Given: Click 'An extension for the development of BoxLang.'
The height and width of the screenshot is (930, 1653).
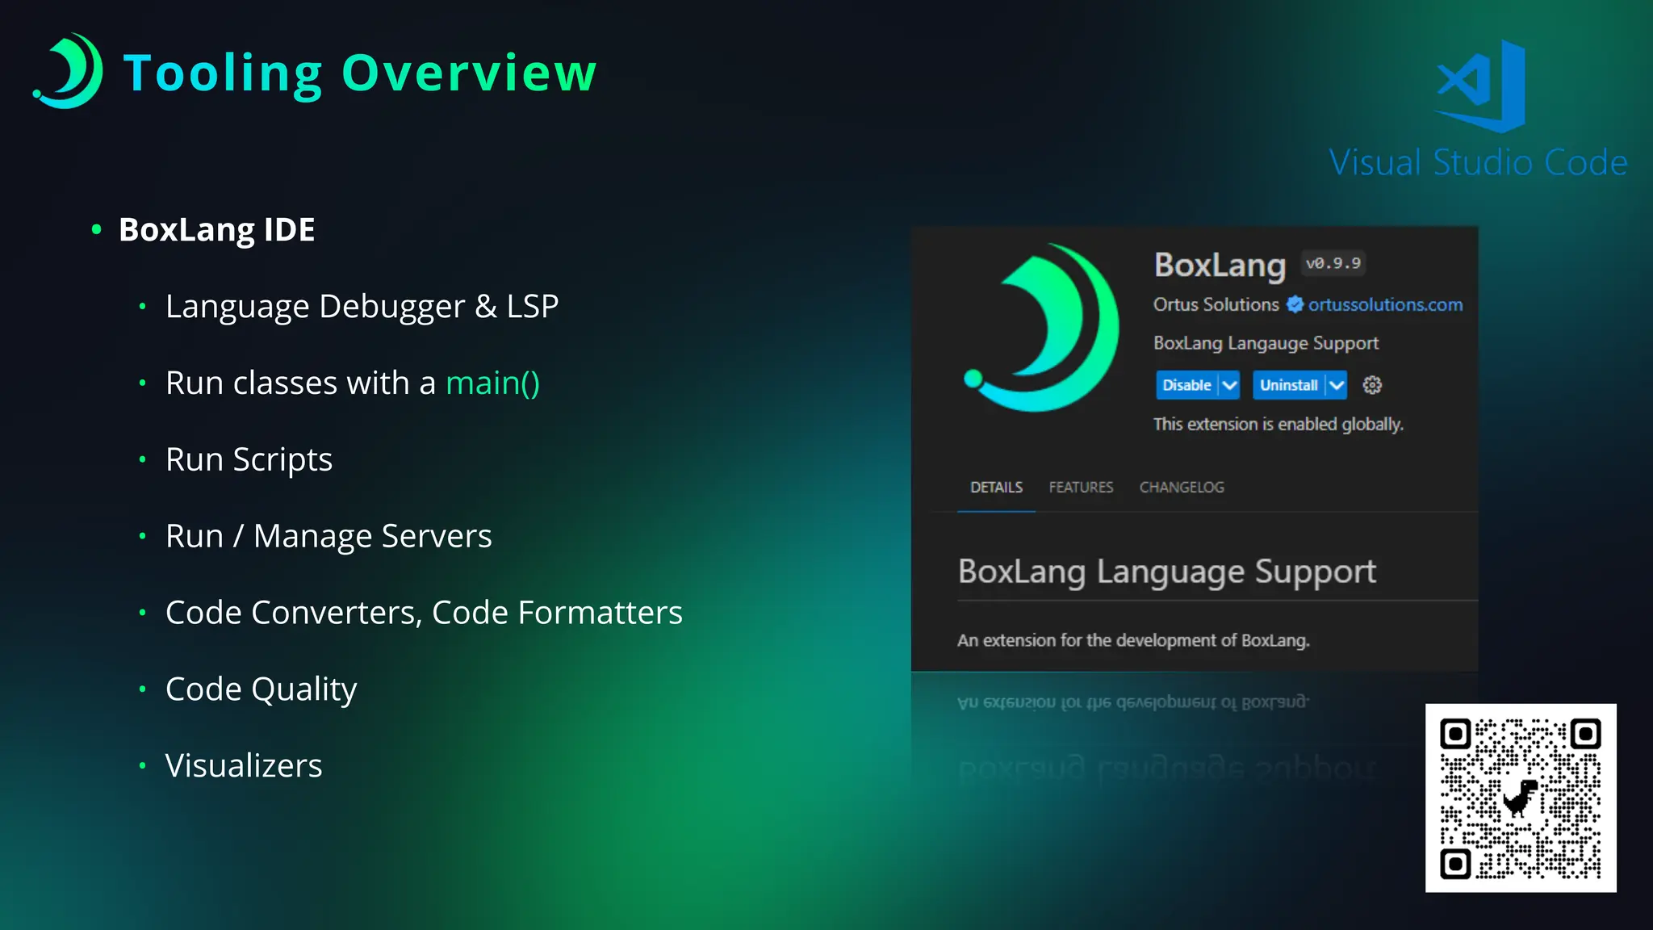Looking at the screenshot, I should [1133, 640].
